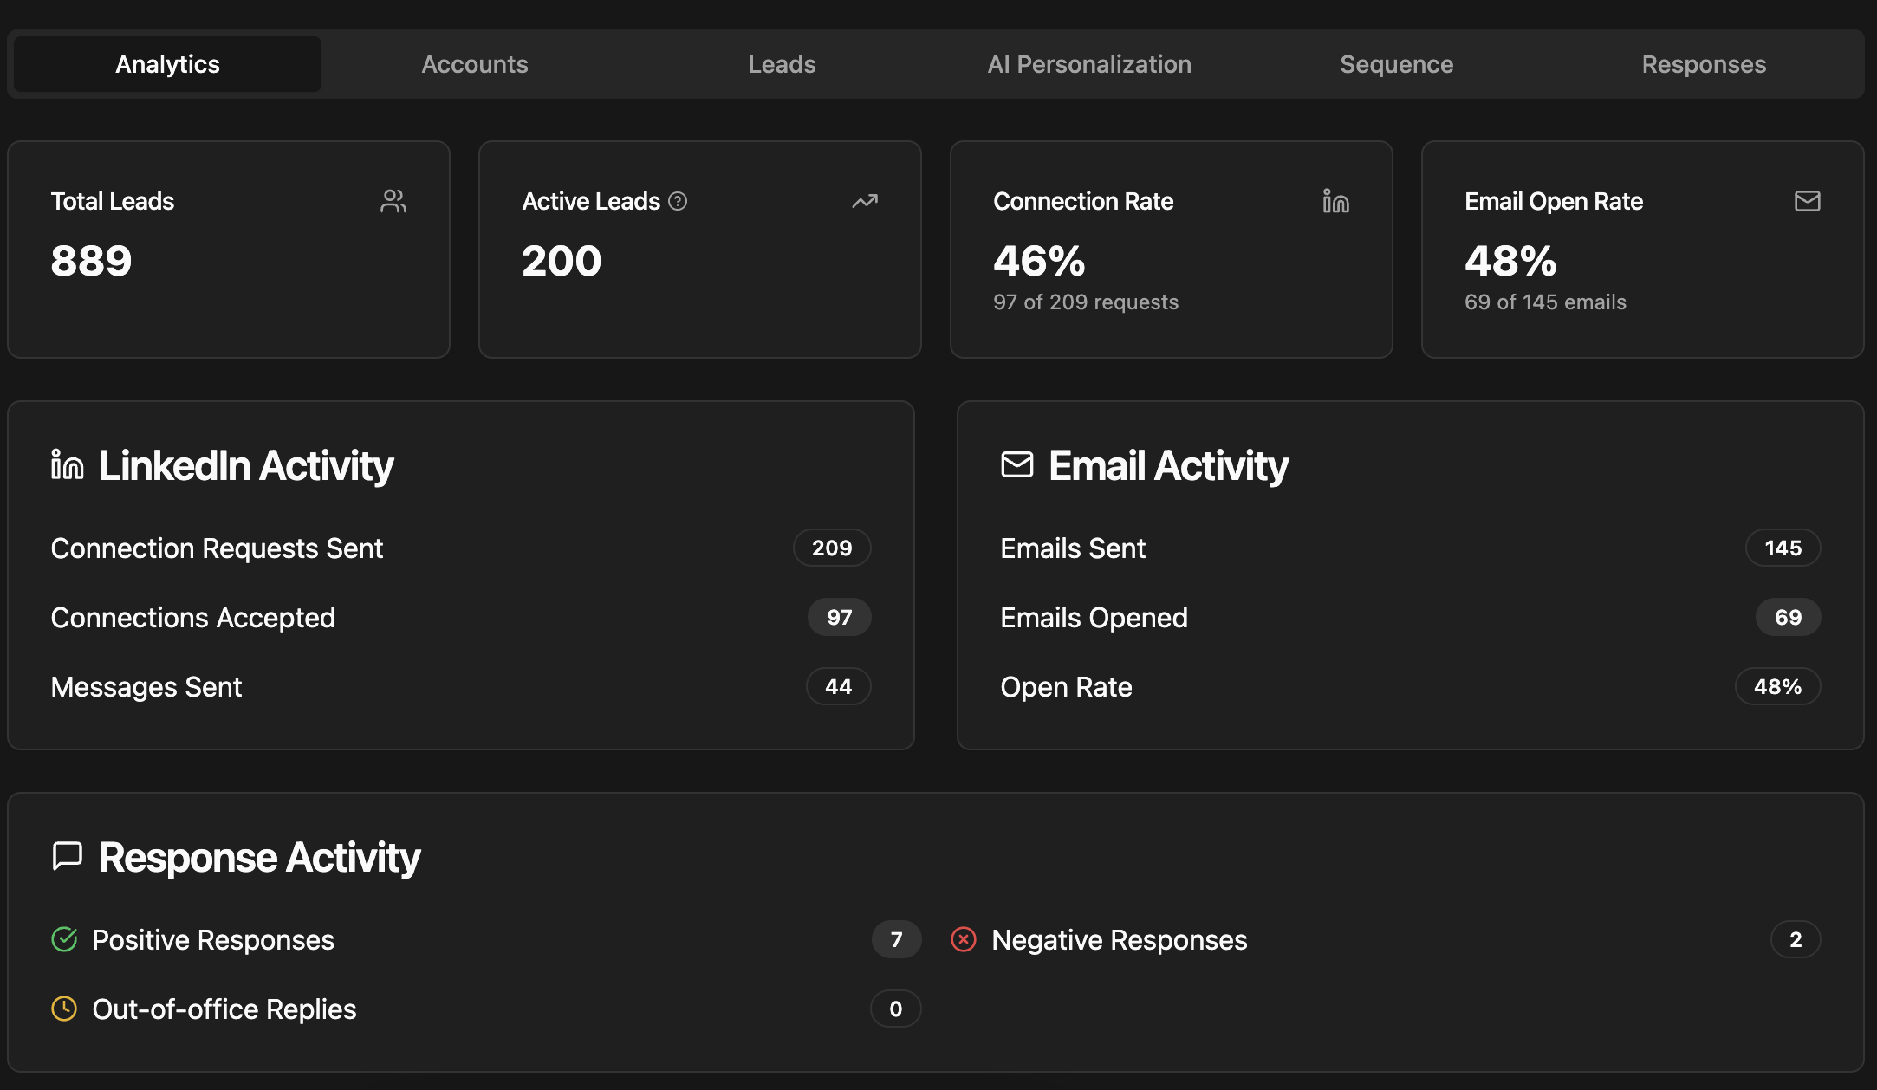The height and width of the screenshot is (1090, 1877).
Task: Click green check icon for Positive Responses
Action: tap(65, 939)
